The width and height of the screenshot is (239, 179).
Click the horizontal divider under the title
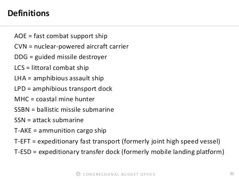click(119, 27)
